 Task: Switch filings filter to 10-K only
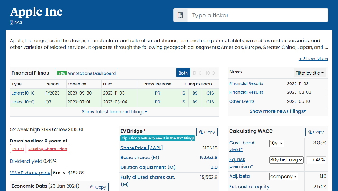point(196,73)
